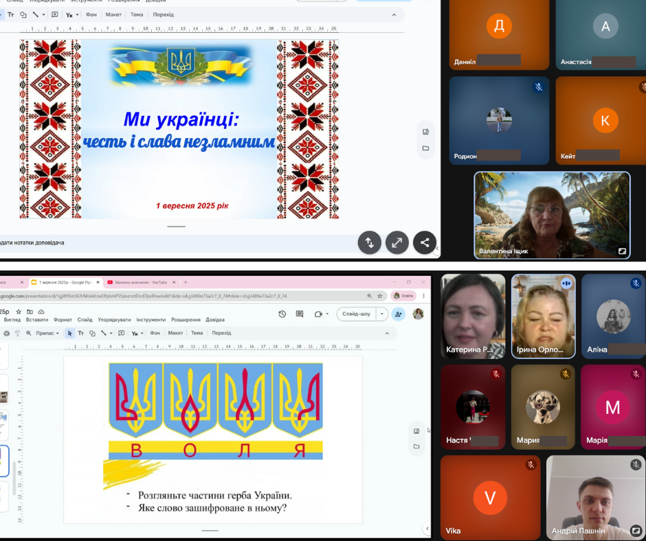Click blue share-with-people button
Screen dimensions: 646x541
pyautogui.click(x=398, y=314)
